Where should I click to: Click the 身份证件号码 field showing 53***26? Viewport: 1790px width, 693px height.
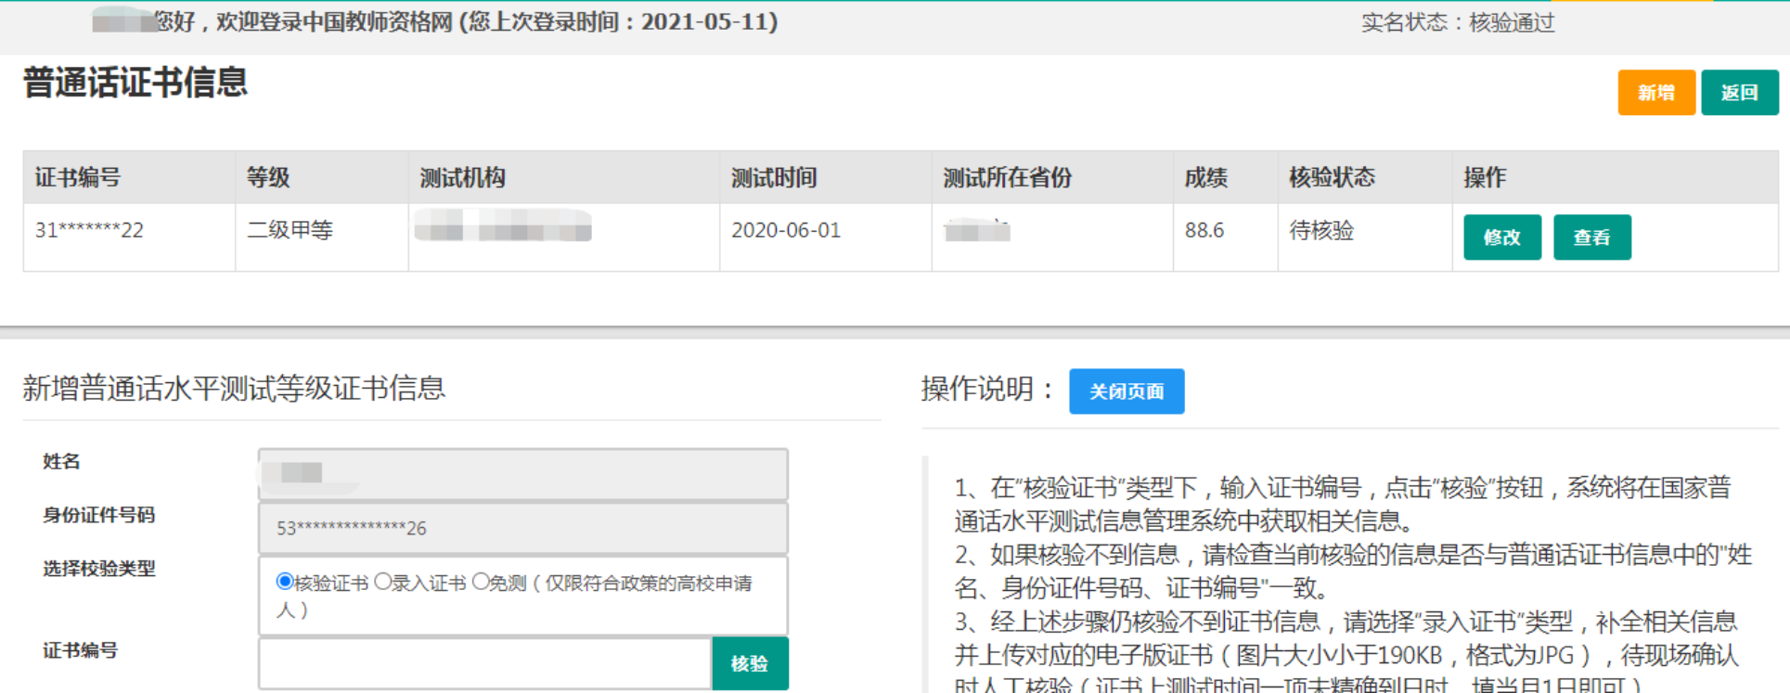522,528
